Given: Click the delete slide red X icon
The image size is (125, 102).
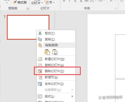Looking at the screenshot, I should [40, 71].
